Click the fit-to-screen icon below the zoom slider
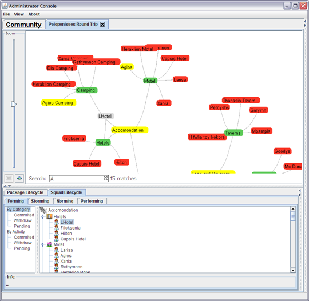309x301 pixels. click(x=9, y=178)
